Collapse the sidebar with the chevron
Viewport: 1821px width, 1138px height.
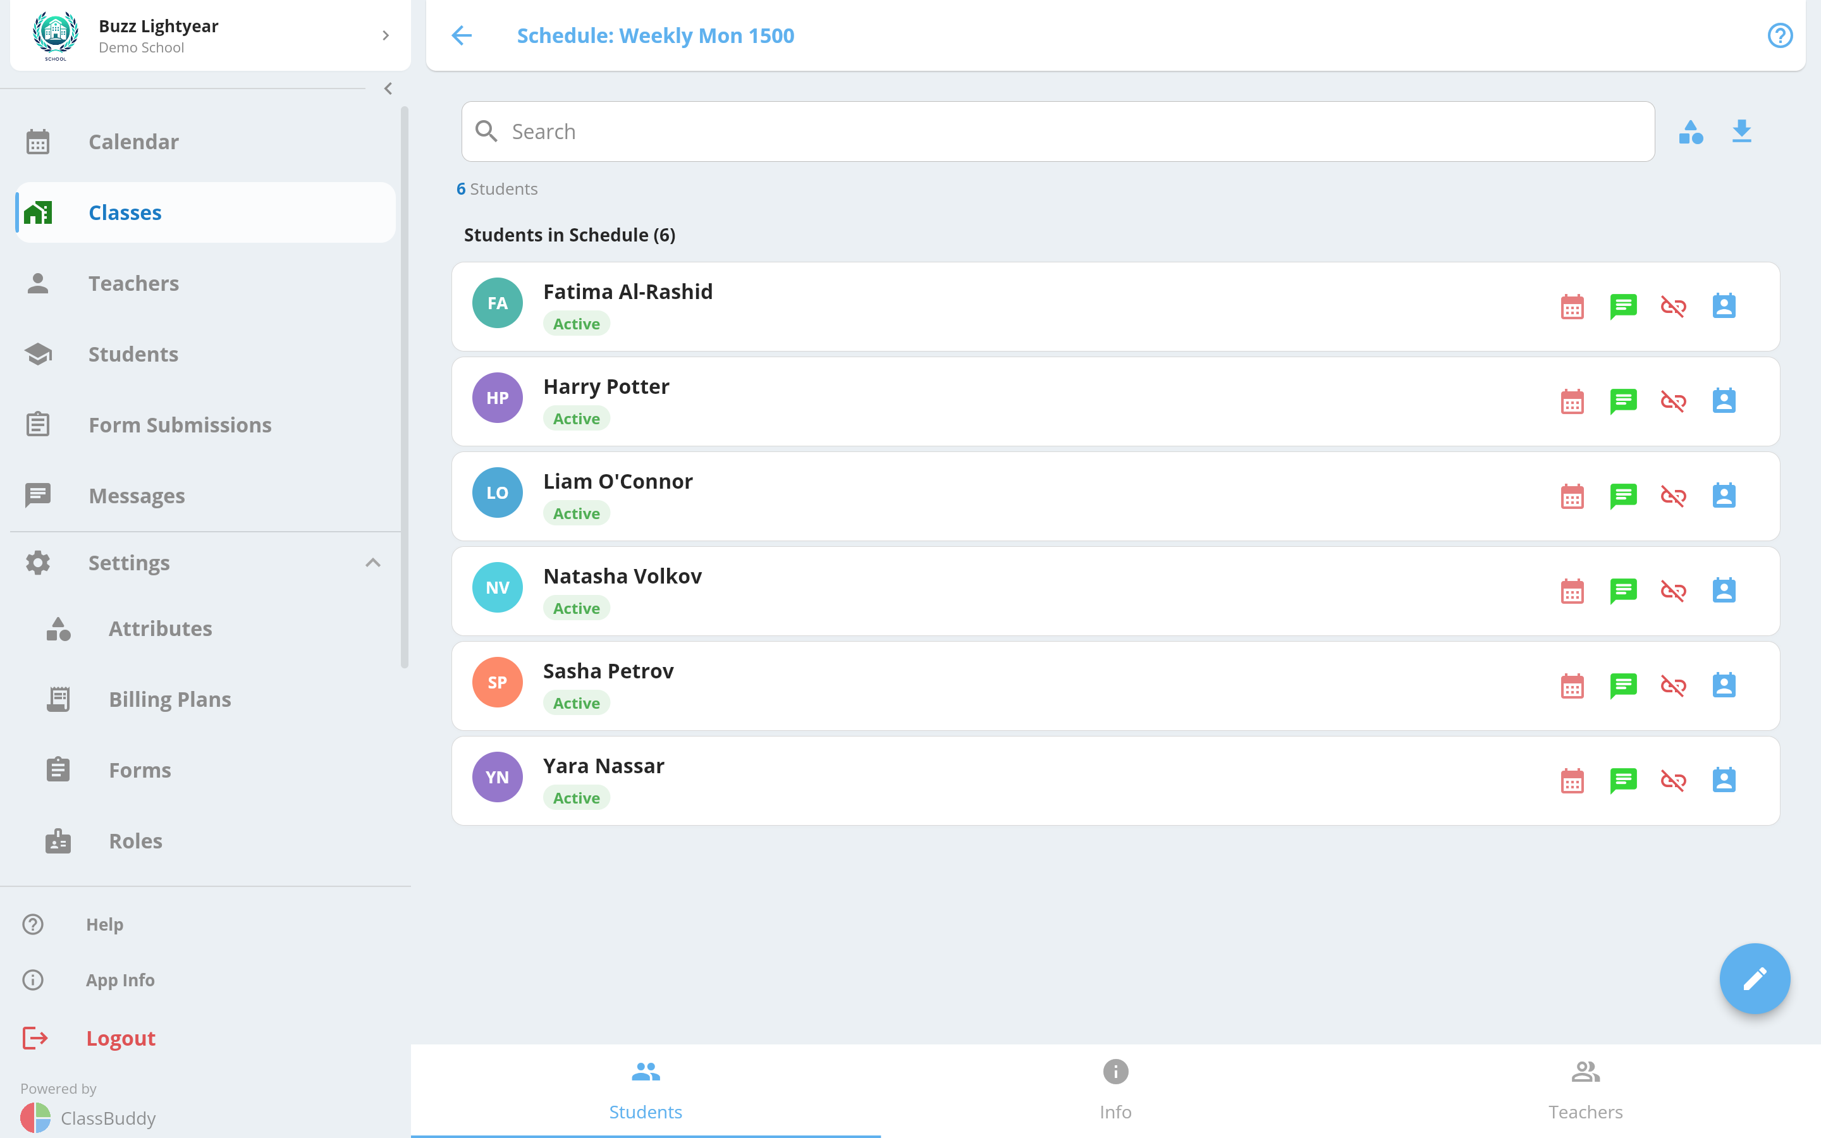click(x=388, y=89)
